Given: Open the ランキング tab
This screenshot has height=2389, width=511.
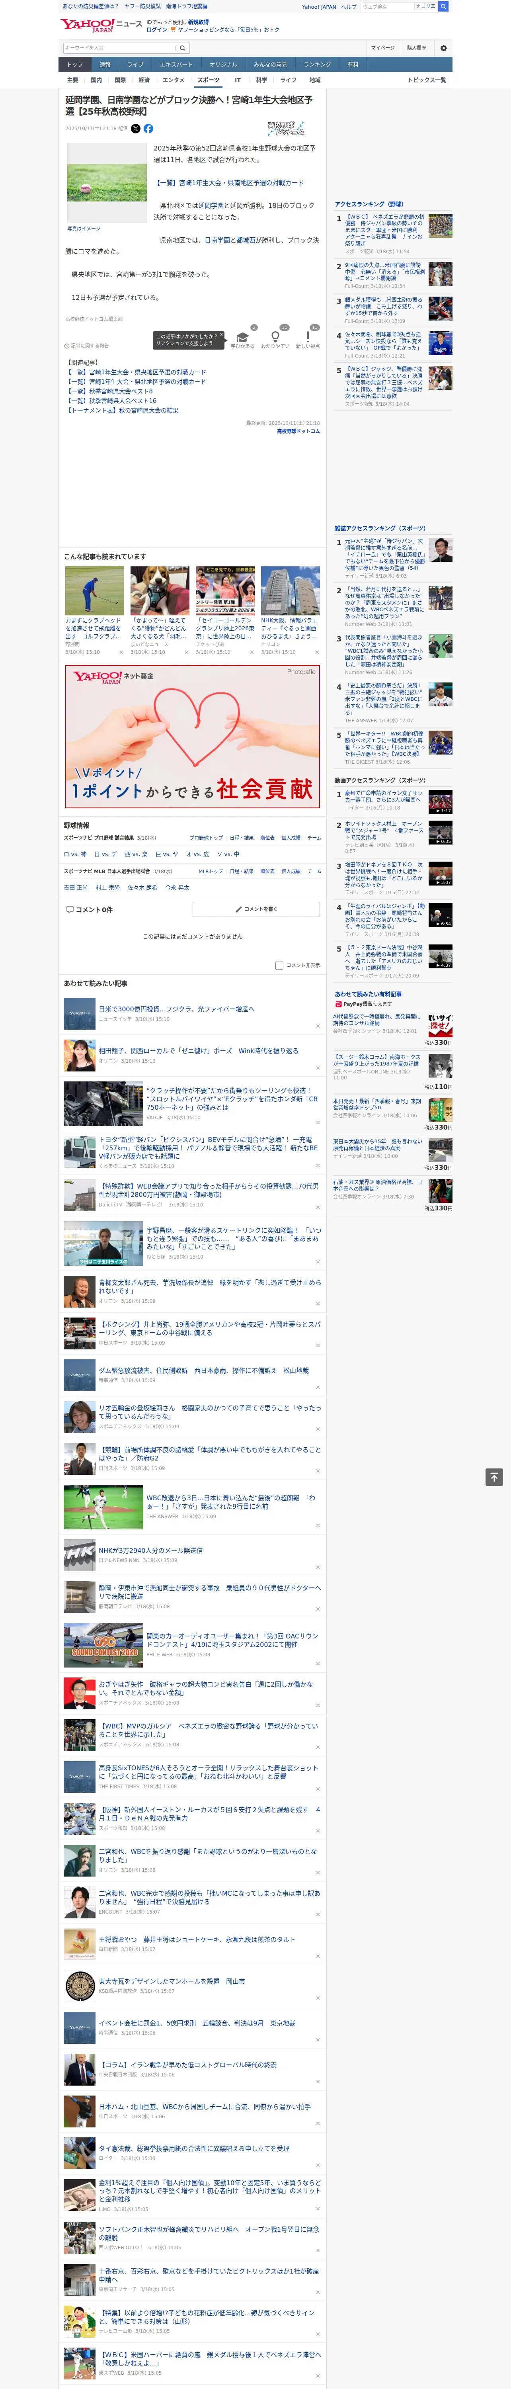Looking at the screenshot, I should pos(317,65).
